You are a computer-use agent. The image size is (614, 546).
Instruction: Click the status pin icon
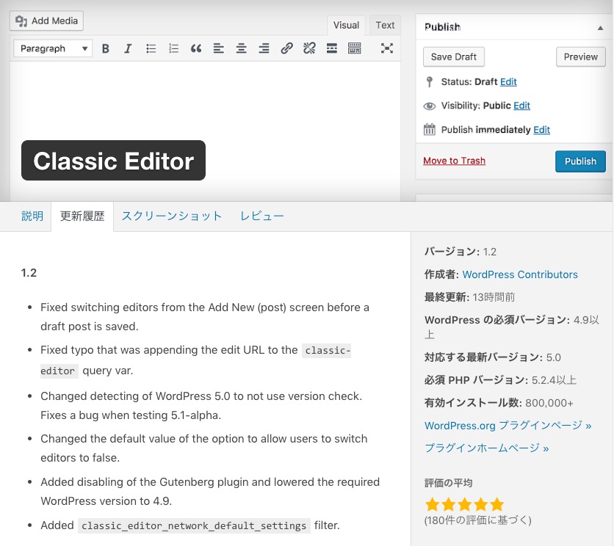[x=430, y=81]
